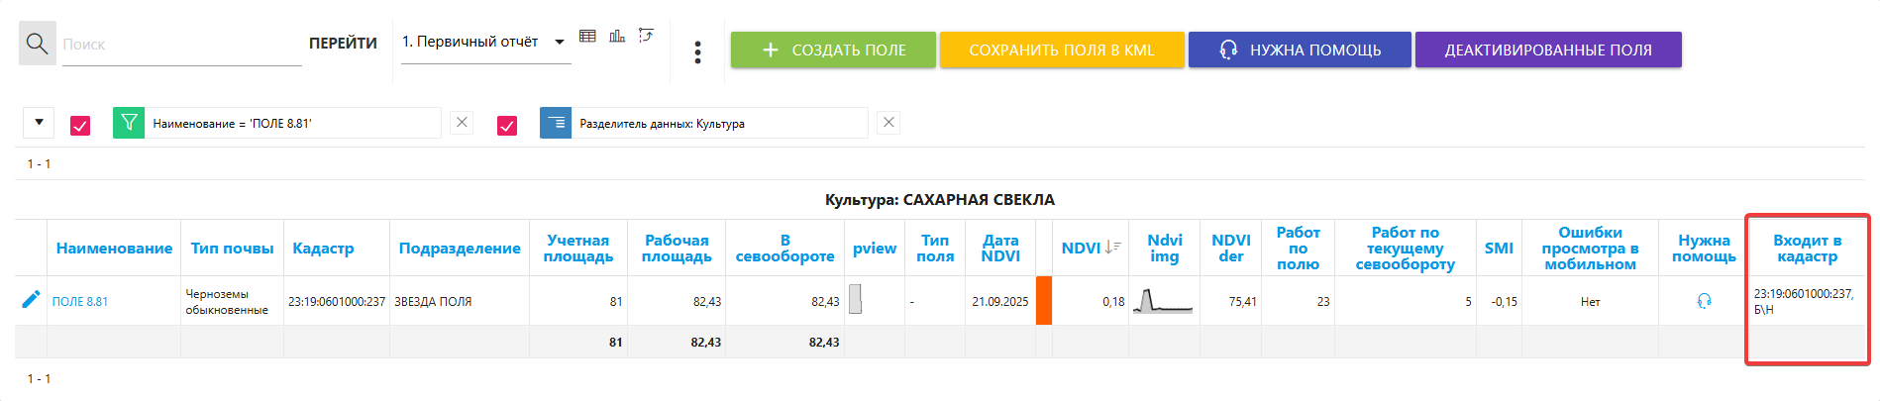Expand the filters dropdown arrow

tap(39, 123)
